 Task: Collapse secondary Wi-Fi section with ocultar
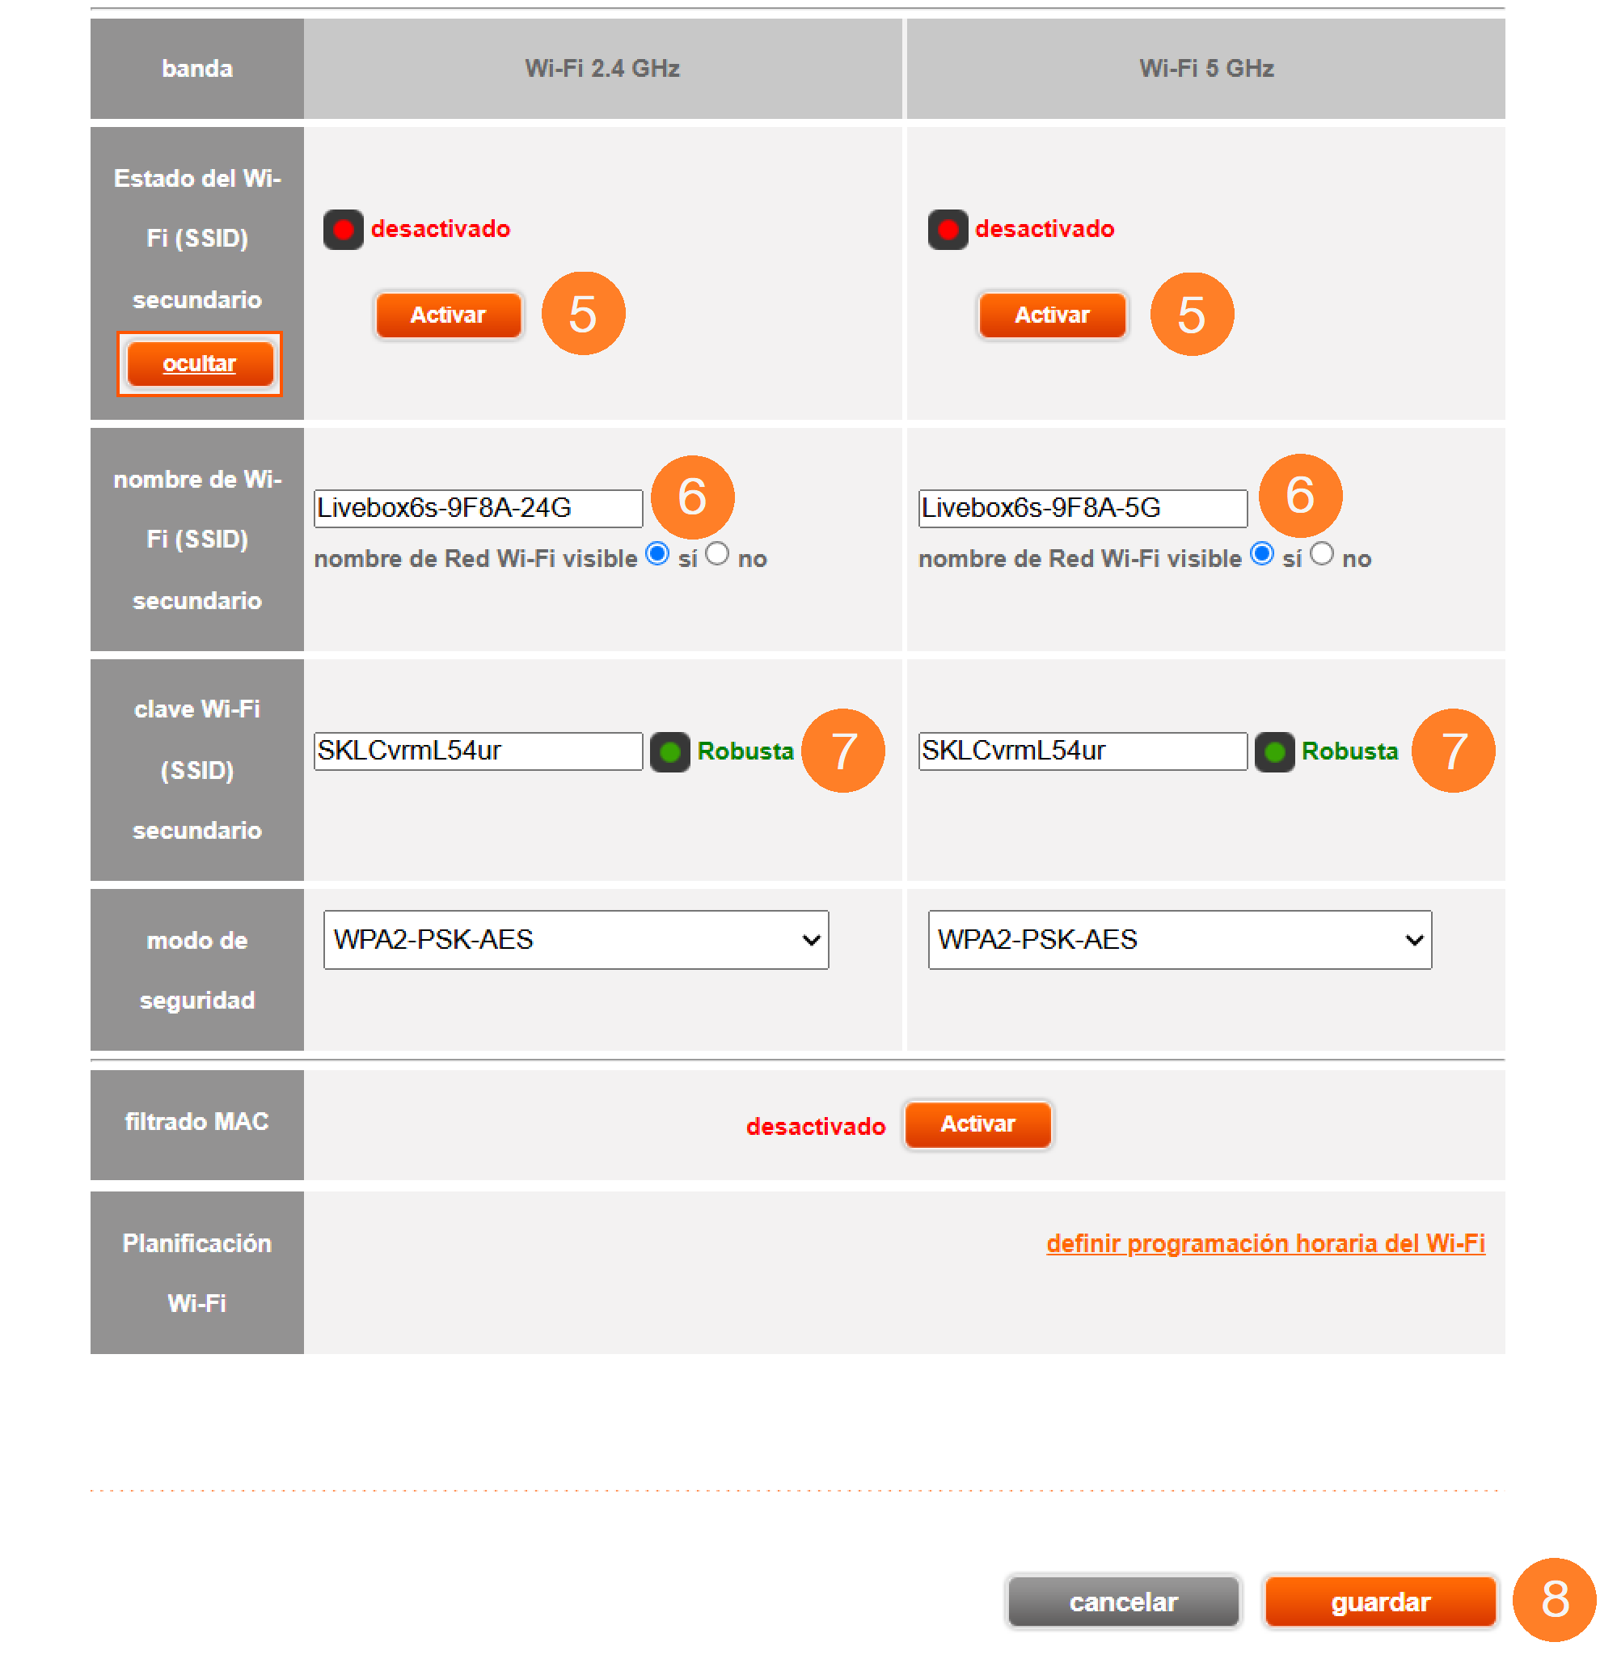click(199, 363)
